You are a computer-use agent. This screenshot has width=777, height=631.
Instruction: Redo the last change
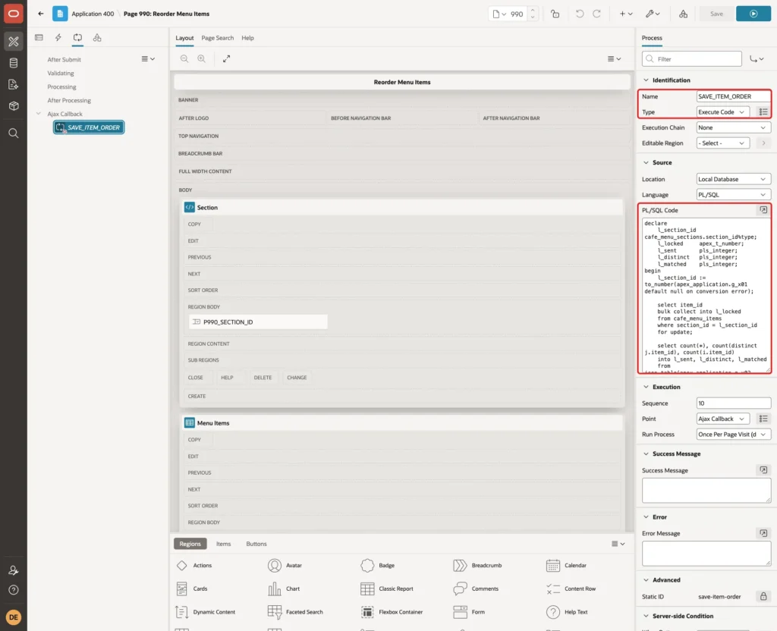pos(596,14)
